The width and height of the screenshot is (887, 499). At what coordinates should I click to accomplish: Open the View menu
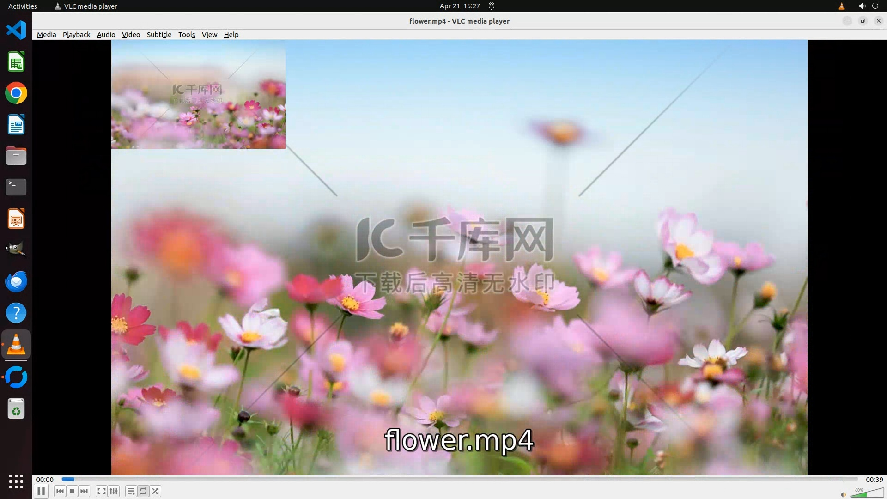pos(209,35)
